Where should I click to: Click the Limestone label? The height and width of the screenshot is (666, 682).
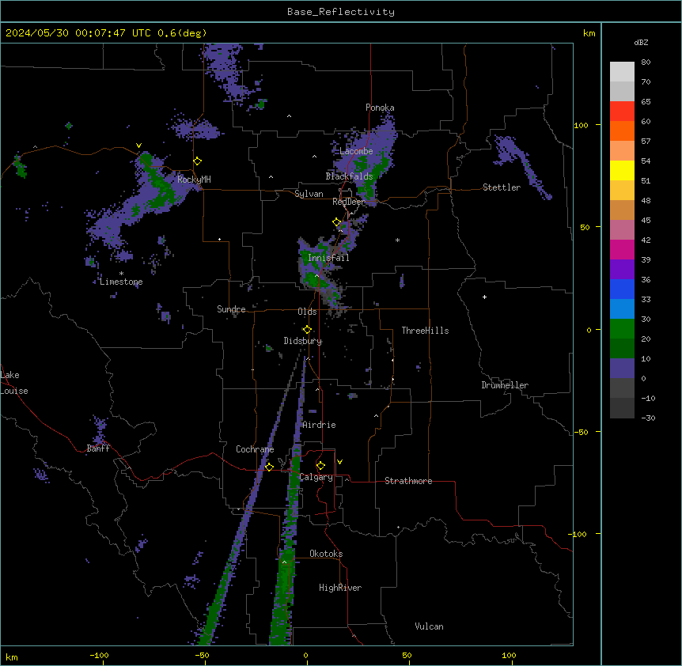pyautogui.click(x=121, y=282)
